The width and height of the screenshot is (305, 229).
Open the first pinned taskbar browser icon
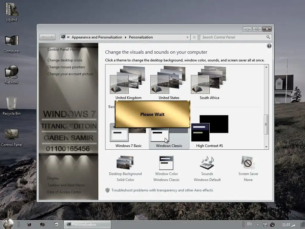tap(29, 225)
